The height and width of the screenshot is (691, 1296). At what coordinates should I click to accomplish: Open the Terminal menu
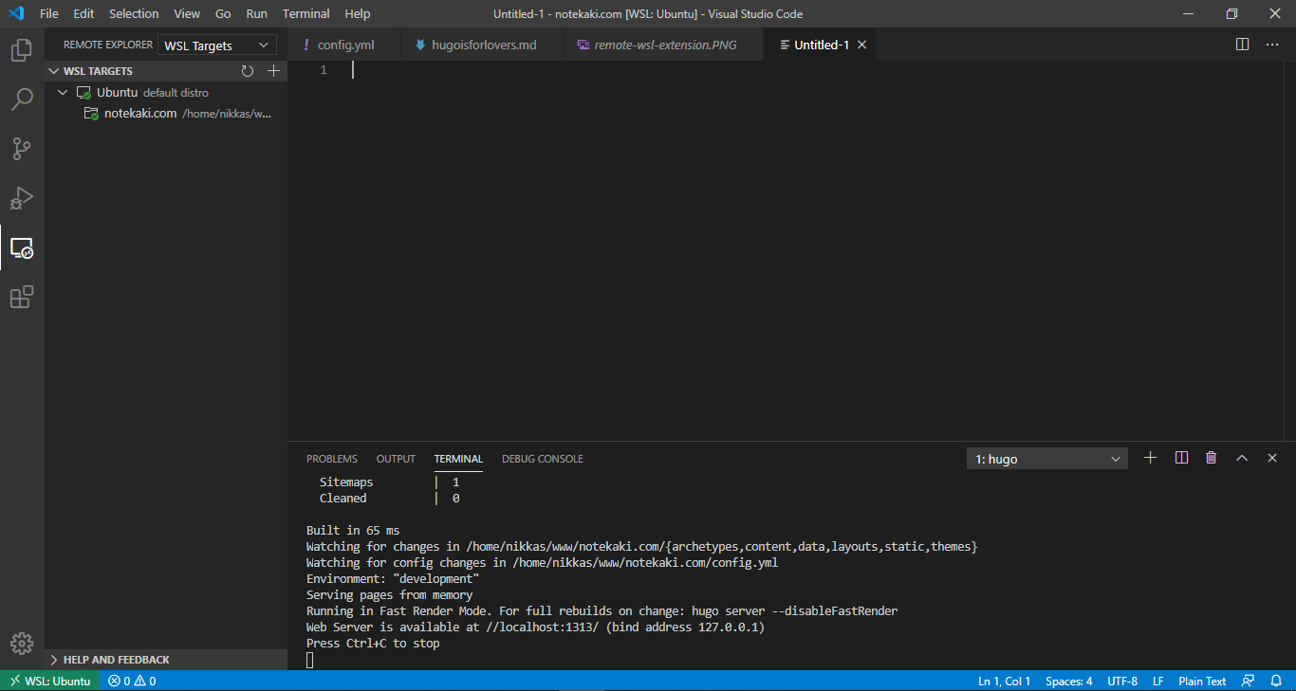point(305,13)
